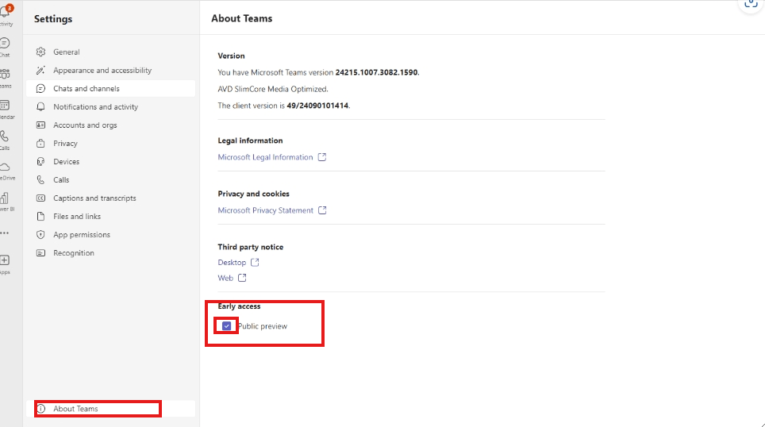The width and height of the screenshot is (765, 427).
Task: Click the Public preview label
Action: 263,326
